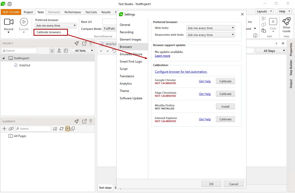Click Get Help for Google Chrome
This screenshot has width=295, height=193.
tap(205, 81)
